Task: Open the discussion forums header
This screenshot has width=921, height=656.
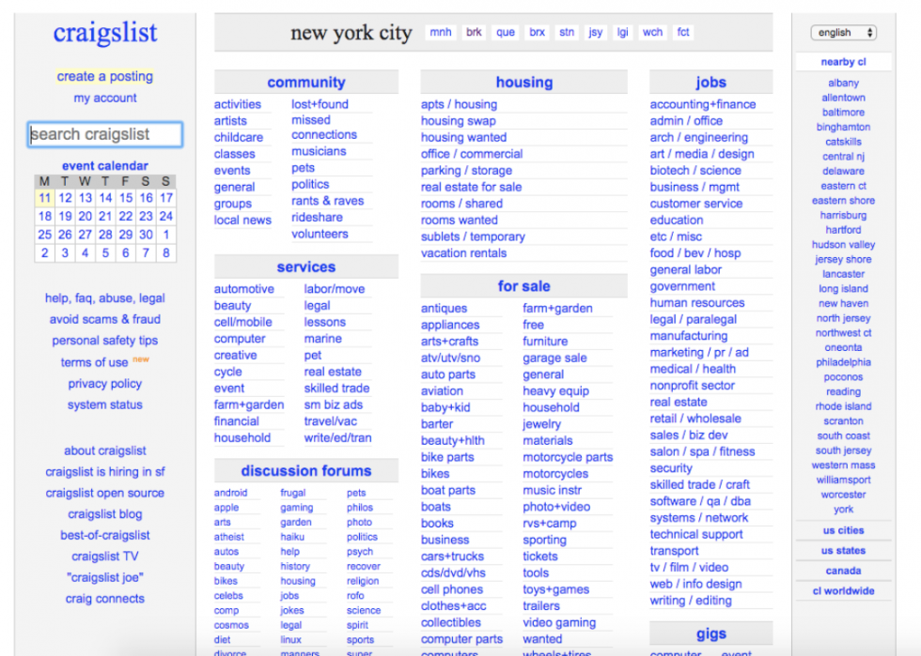Action: 306,471
